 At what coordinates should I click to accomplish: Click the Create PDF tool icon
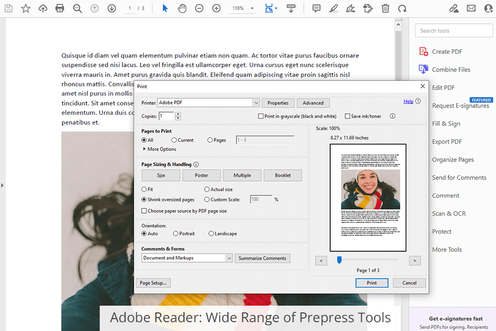(x=424, y=51)
